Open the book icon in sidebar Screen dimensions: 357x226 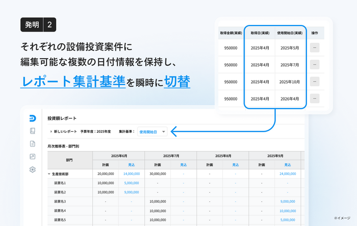pyautogui.click(x=32, y=131)
